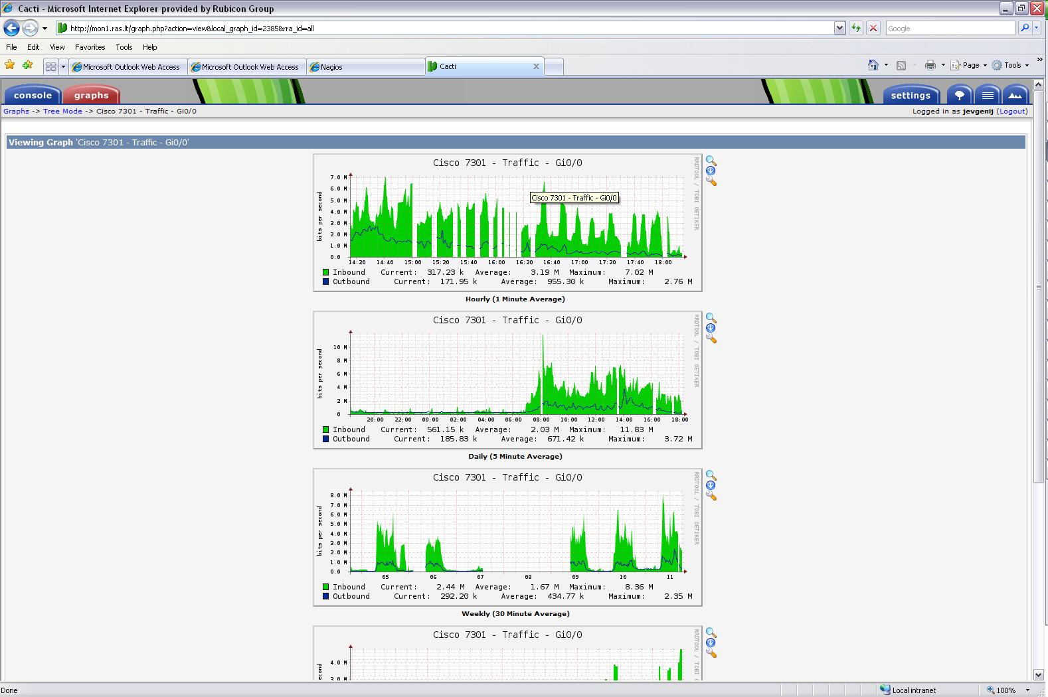Follow Tree Mode breadcrumb link

pyautogui.click(x=62, y=111)
